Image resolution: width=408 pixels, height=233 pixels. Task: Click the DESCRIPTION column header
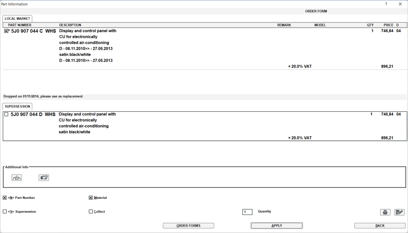[x=70, y=25]
